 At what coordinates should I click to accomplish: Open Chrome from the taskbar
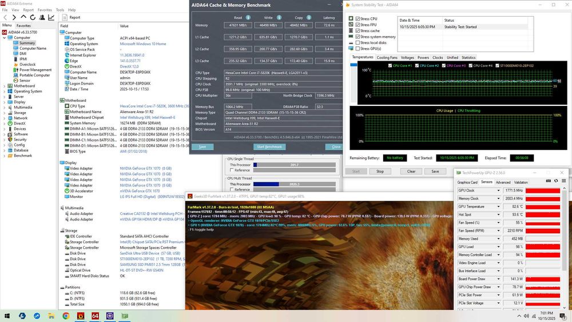(66, 316)
